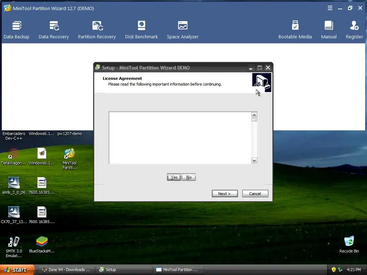The width and height of the screenshot is (367, 275).
Task: Launch Partition Recovery from the toolbar
Action: [x=97, y=30]
